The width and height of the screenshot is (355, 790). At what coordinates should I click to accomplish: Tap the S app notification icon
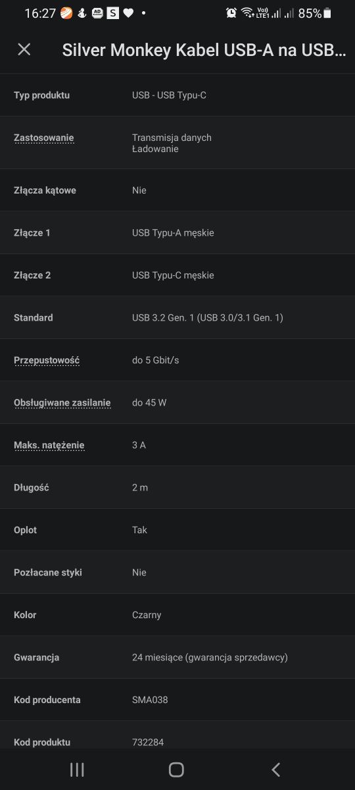point(113,13)
